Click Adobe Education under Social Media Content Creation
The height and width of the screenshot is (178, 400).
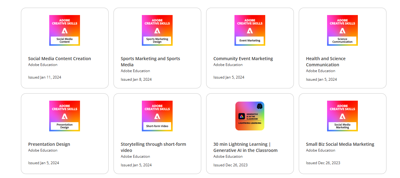pyautogui.click(x=43, y=65)
